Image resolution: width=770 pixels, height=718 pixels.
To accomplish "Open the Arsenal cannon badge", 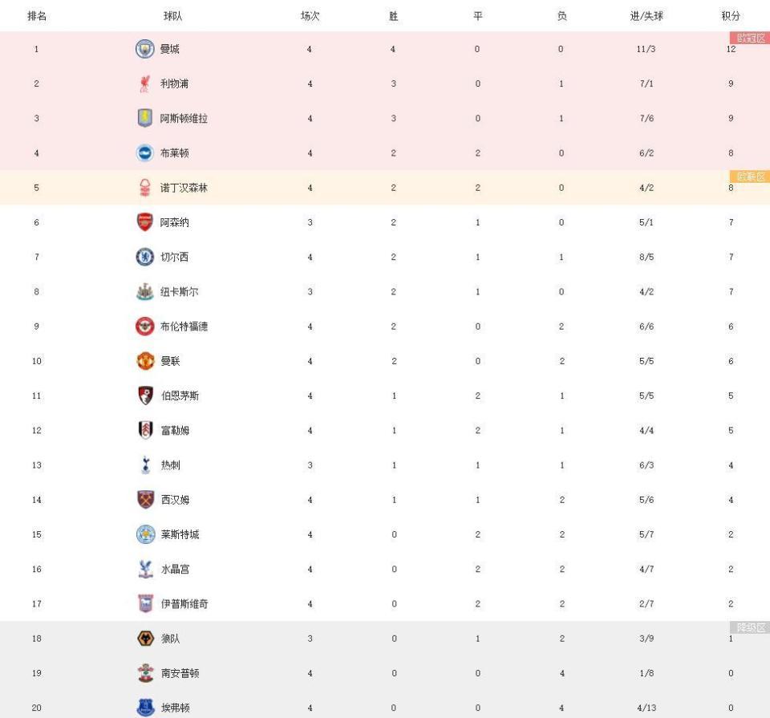I will click(x=145, y=222).
